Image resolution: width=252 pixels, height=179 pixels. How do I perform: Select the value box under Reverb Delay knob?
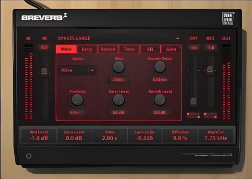[x=160, y=79]
